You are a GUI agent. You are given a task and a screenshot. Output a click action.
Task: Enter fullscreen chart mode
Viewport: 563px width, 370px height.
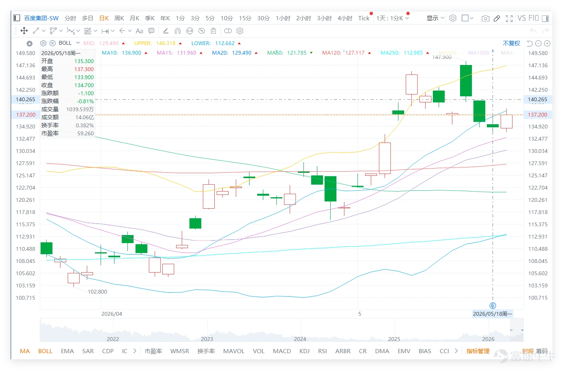[509, 18]
